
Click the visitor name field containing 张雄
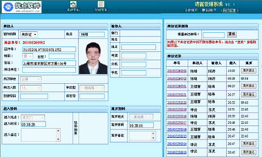pyautogui.click(x=92, y=34)
